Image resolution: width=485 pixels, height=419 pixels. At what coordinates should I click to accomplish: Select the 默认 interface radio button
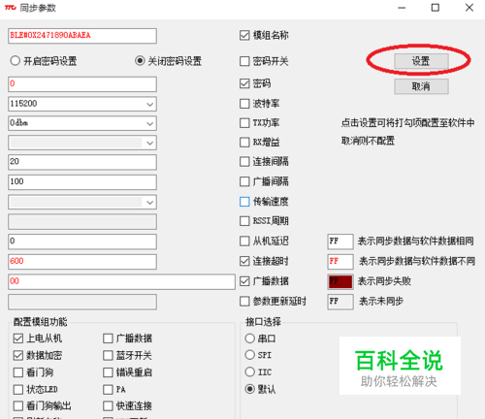click(249, 389)
